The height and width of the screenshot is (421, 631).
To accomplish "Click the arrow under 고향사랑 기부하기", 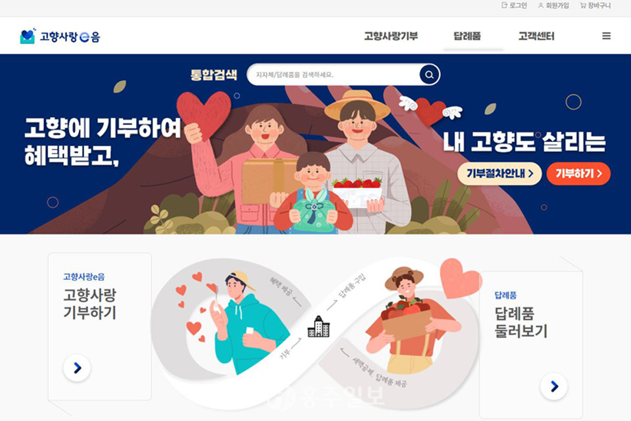I will pos(77,368).
